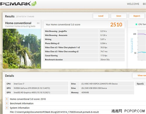The image size is (146, 114).
Task: Click Intel(R) HD Graphics 4600 entry
Action: point(40,92)
